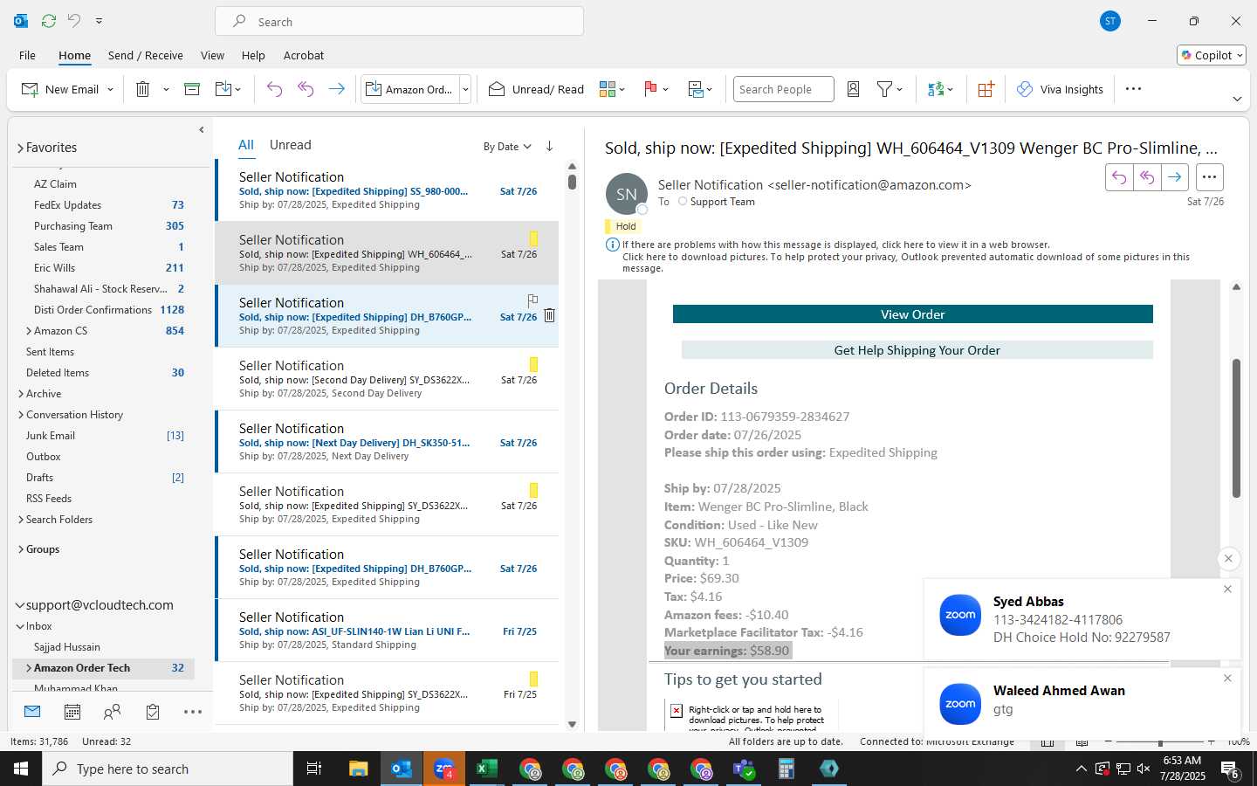Switch to Calendar view icon
1257x786 pixels.
click(x=72, y=712)
